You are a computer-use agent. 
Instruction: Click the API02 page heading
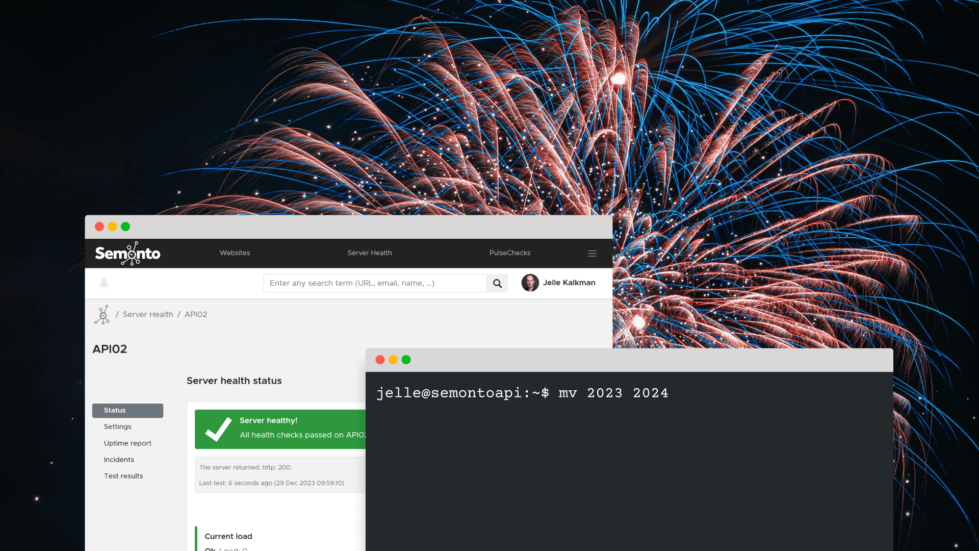[110, 349]
